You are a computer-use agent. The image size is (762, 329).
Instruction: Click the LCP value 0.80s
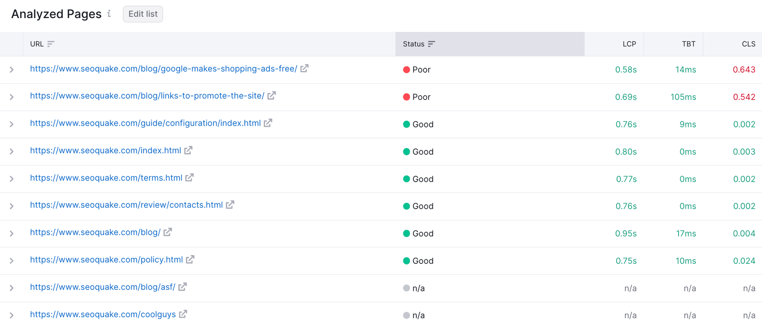tap(626, 151)
